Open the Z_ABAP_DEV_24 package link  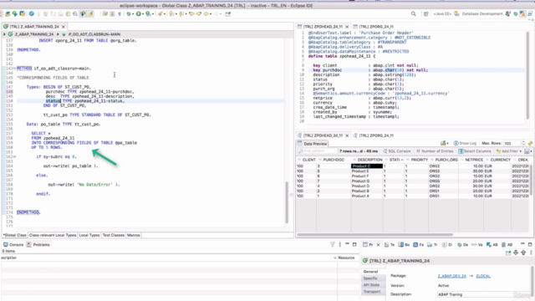[451, 276]
